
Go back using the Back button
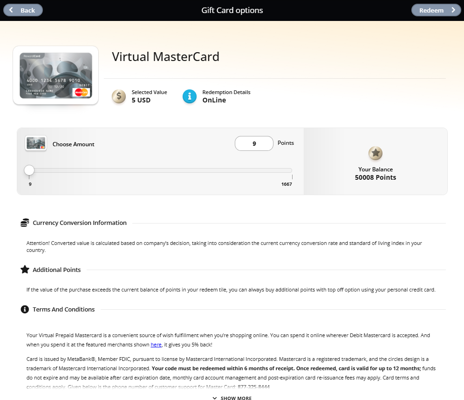click(x=23, y=10)
